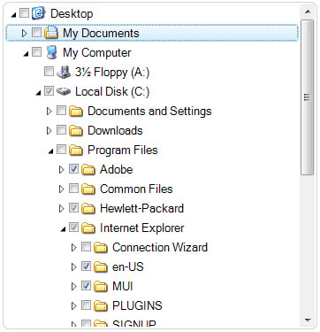
Task: Check the Desktop checkbox
Action: [24, 13]
